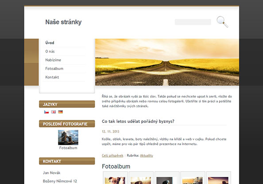The height and width of the screenshot is (184, 263).
Task: Open the Úvod menu item
Action: [50, 43]
